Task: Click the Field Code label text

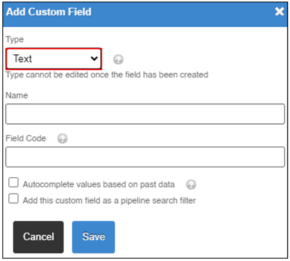Action: coord(26,138)
